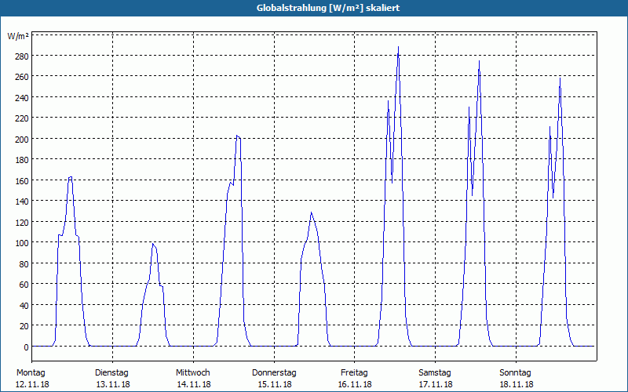Click the 240 y-axis value

click(x=22, y=97)
